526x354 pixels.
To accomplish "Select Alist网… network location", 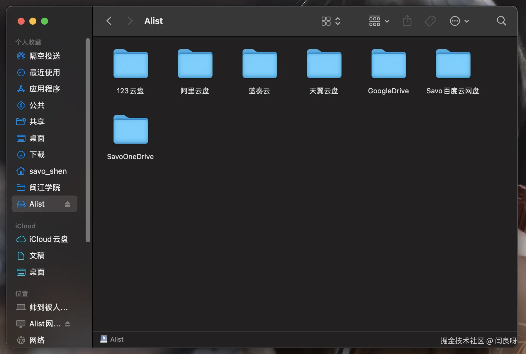I will pos(45,324).
